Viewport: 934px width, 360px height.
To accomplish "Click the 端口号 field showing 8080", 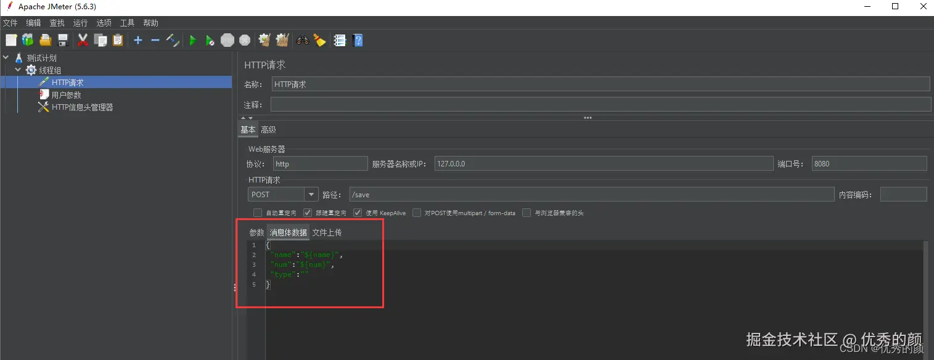I will (x=869, y=163).
